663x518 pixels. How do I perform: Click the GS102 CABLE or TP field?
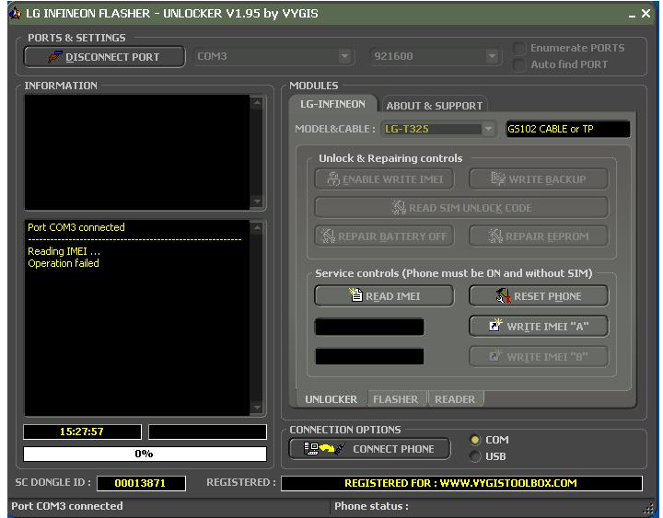pyautogui.click(x=568, y=129)
